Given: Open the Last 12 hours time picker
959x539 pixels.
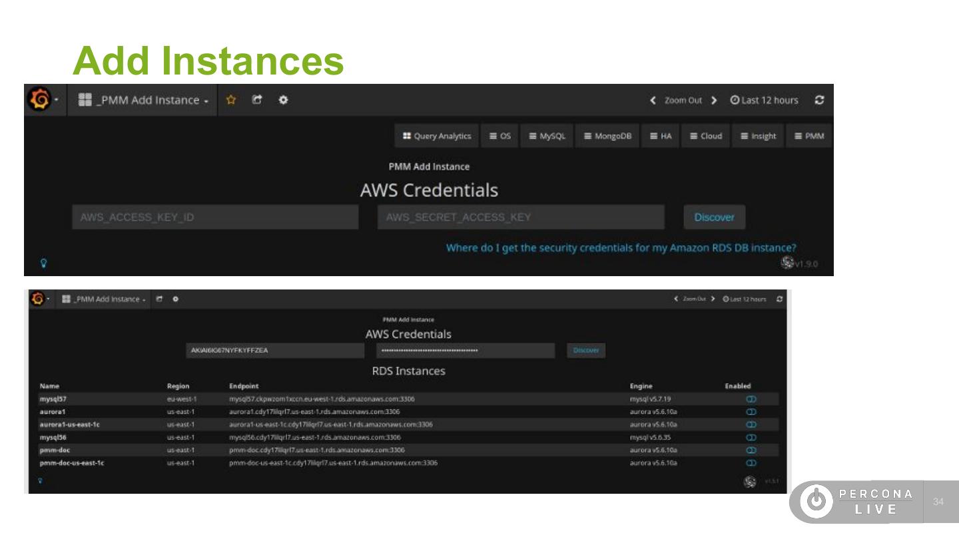Looking at the screenshot, I should tap(764, 100).
